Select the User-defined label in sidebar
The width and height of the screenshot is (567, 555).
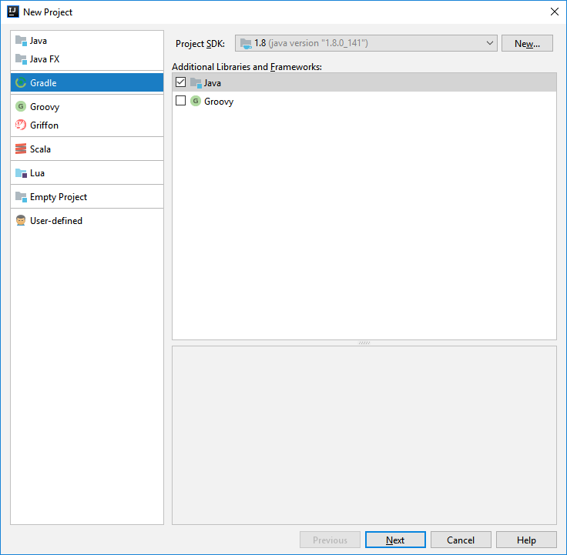point(56,221)
